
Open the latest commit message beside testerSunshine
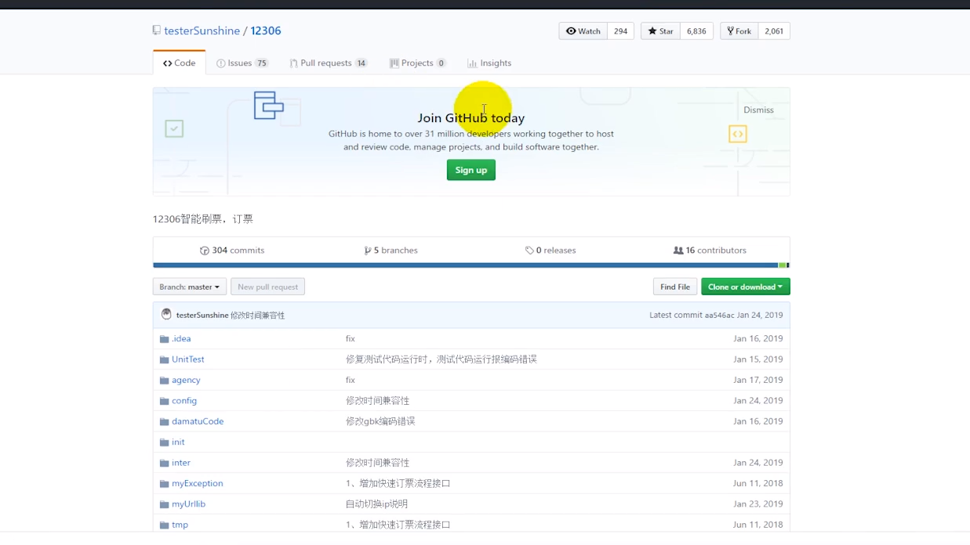[x=257, y=315]
